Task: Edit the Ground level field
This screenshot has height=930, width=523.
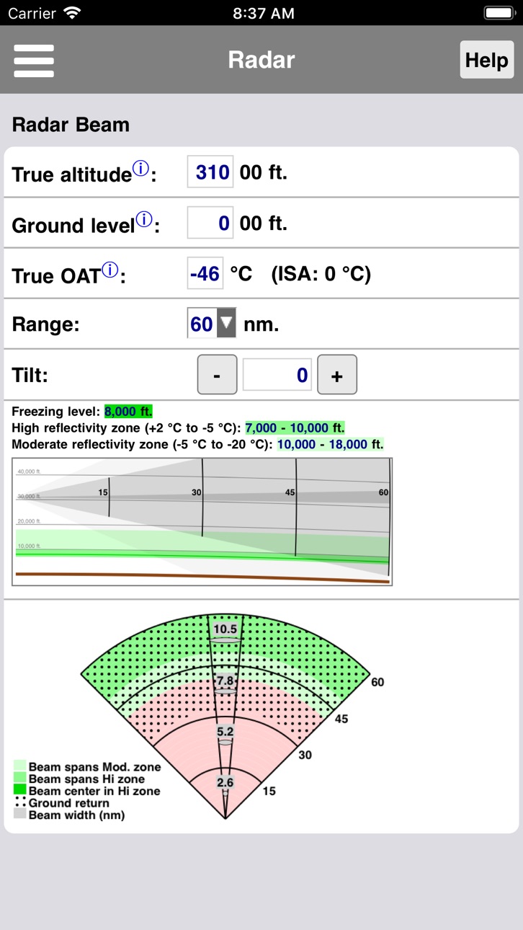Action: click(210, 223)
